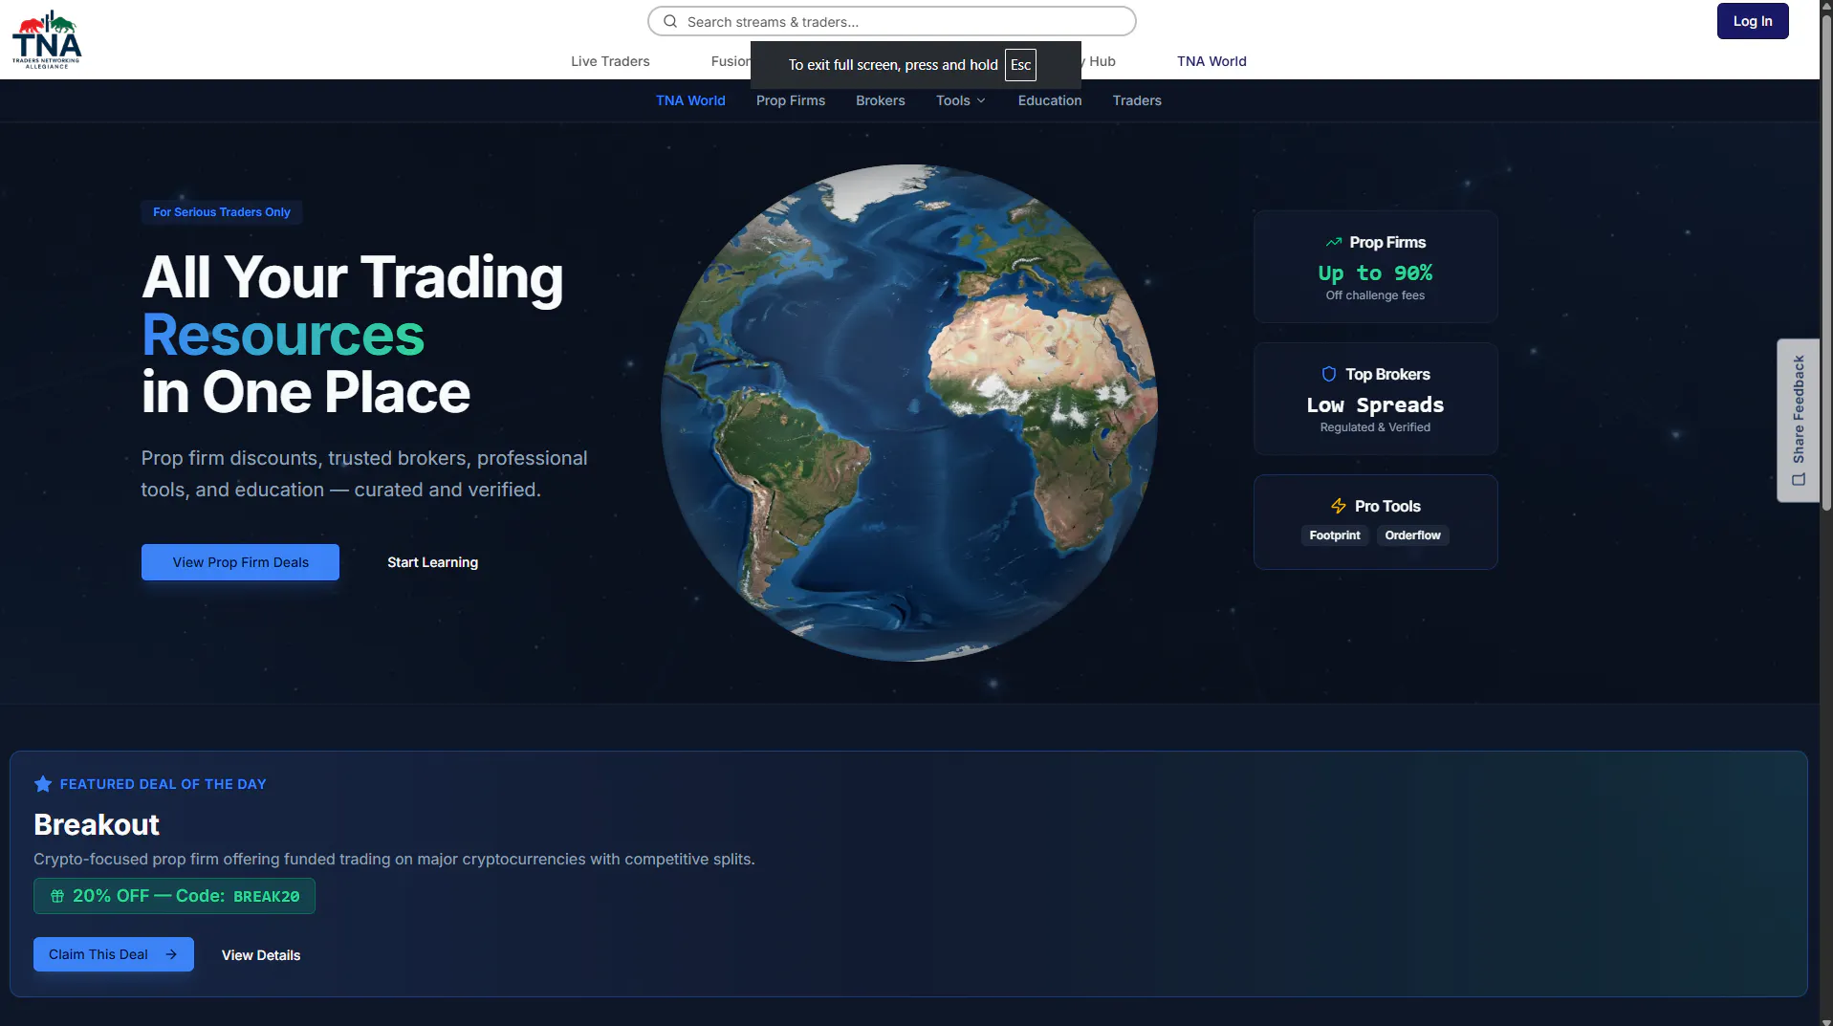Click the Off challenge fees text
This screenshot has height=1026, width=1833.
click(1375, 295)
